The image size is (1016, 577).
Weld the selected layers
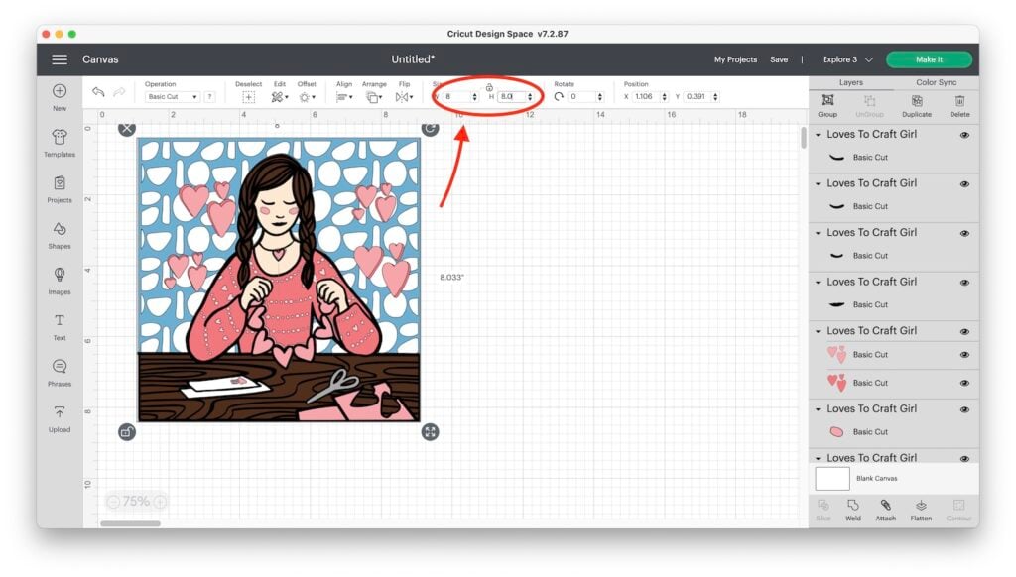tap(853, 510)
